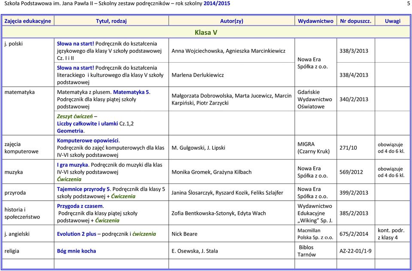Click 'Komputerowe opowieści' title
Viewport: 412px width, 271px height.
88,141
